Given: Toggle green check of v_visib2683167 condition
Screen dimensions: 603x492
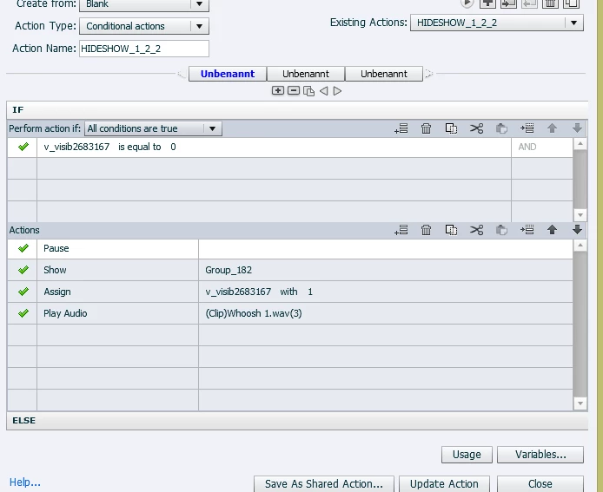Looking at the screenshot, I should [x=23, y=147].
